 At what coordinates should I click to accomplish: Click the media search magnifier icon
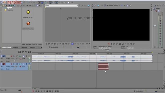pyautogui.click(x=14, y=5)
